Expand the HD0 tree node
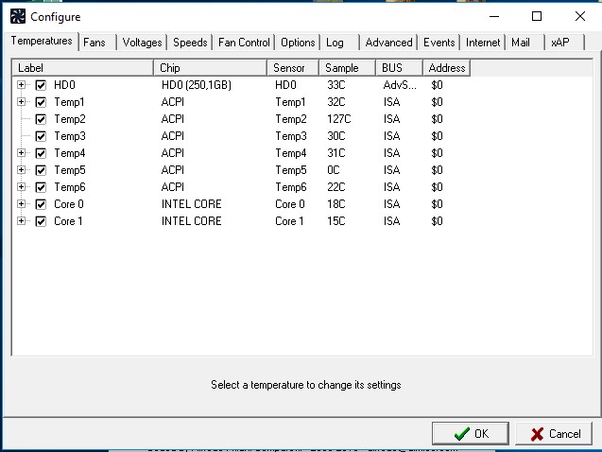 (22, 85)
